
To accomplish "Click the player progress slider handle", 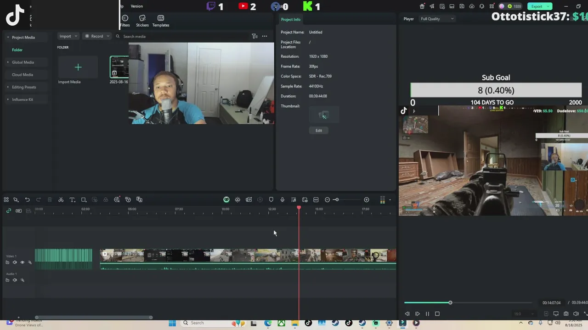I will tap(450, 302).
